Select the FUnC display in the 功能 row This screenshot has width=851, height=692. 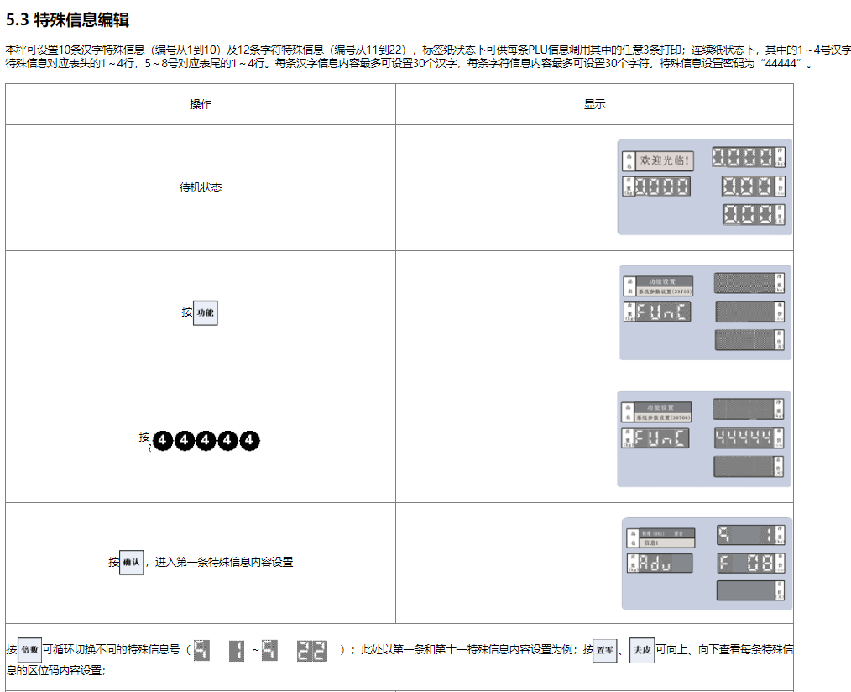704,312
